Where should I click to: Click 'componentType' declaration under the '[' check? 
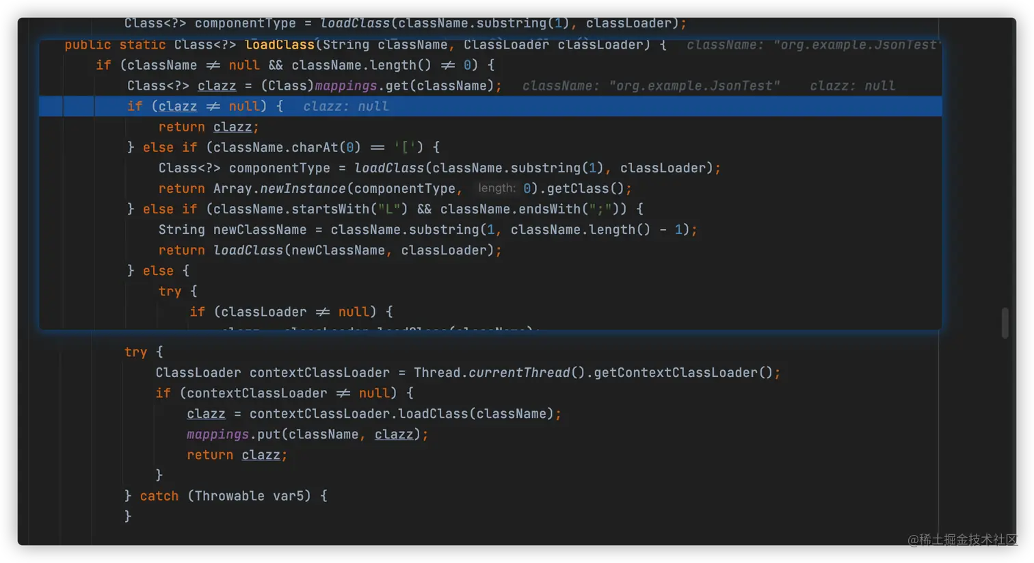point(279,168)
